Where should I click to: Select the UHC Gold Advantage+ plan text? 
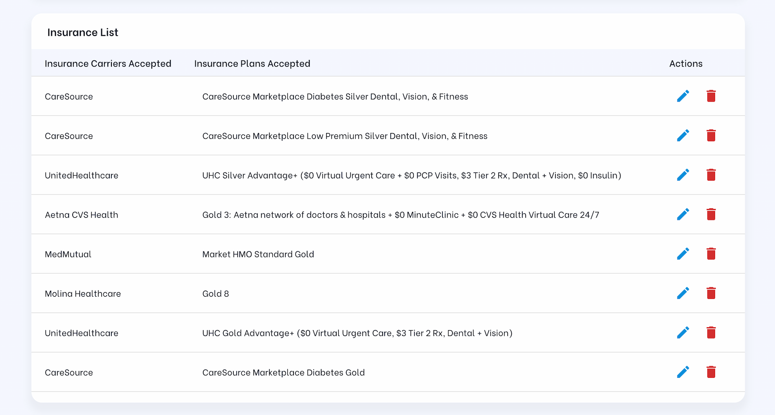[357, 333]
